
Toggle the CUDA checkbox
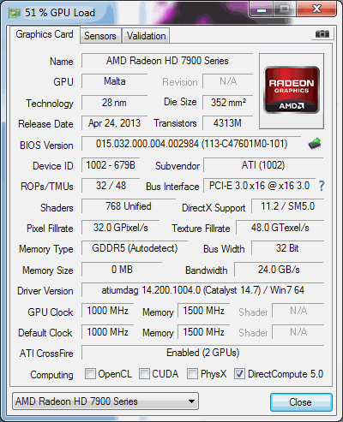point(144,374)
